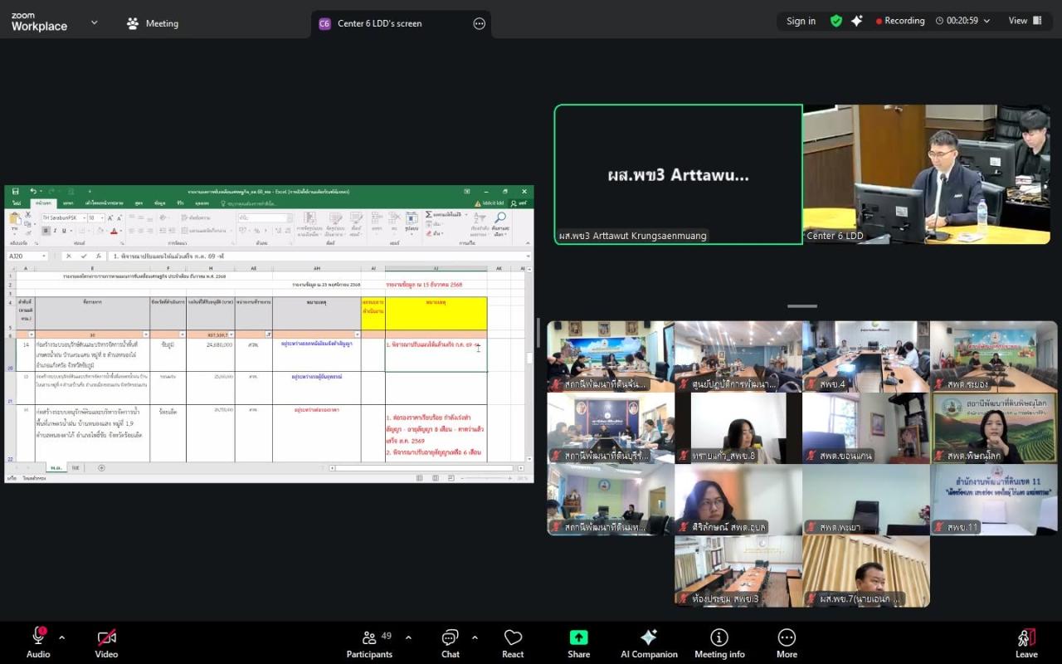
Task: Toggle Underline formatting in the Excel ribbon
Action: pyautogui.click(x=64, y=231)
